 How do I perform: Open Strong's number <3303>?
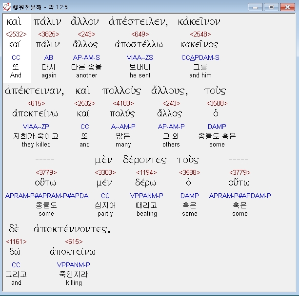(105, 172)
